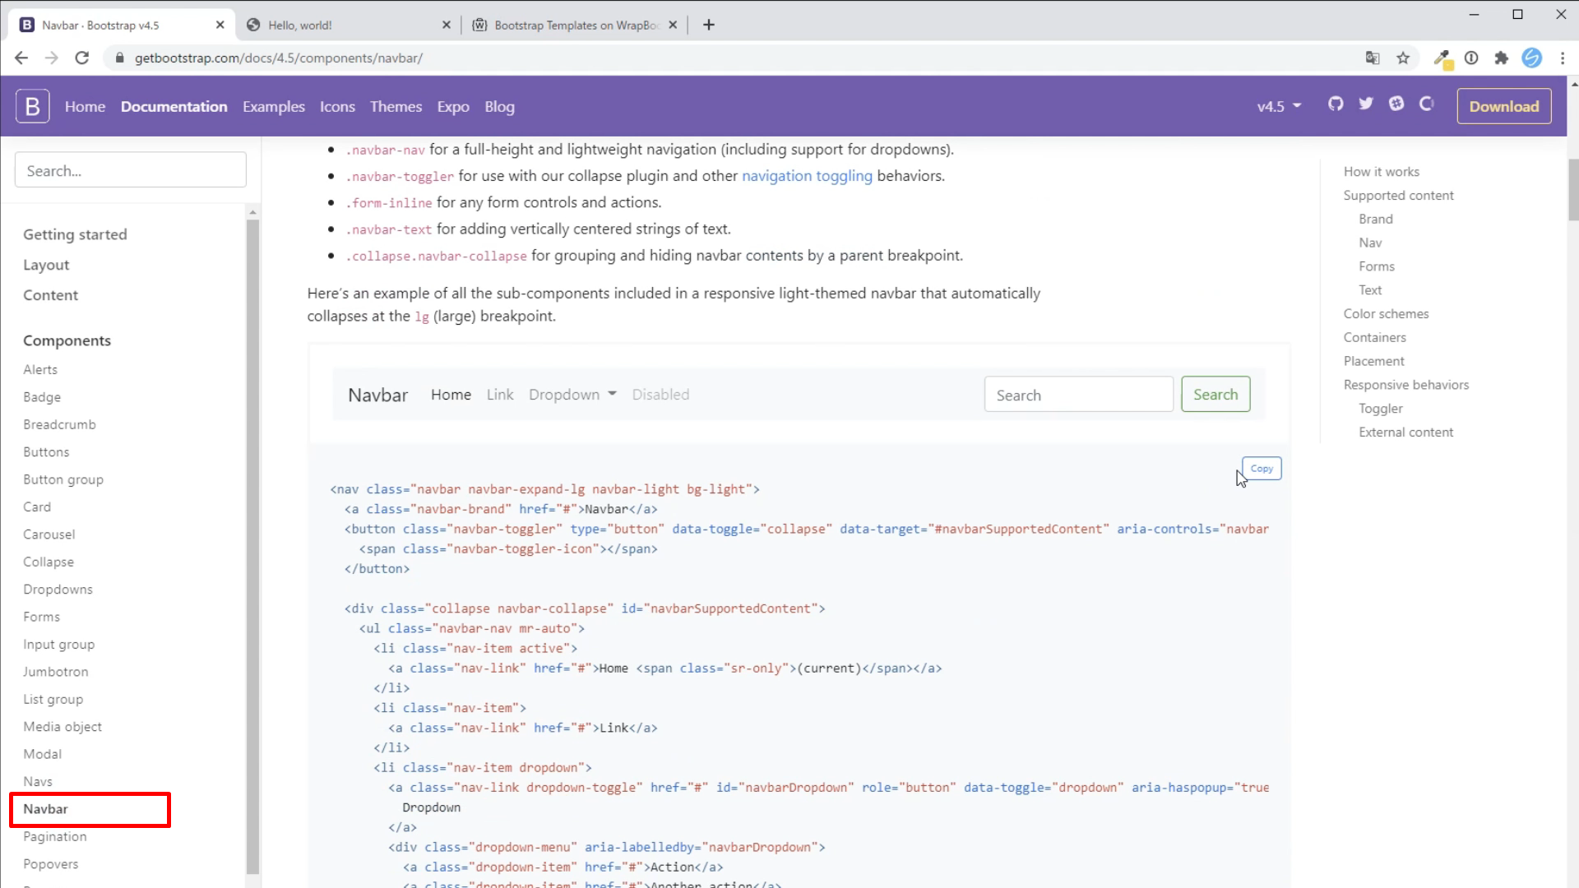Viewport: 1579px width, 888px height.
Task: Click the pencil extension icon
Action: [1442, 58]
